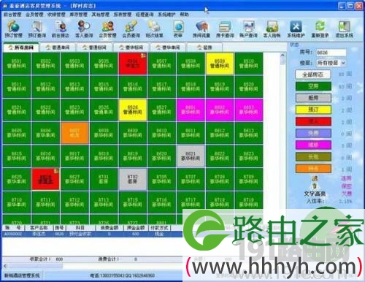The height and width of the screenshot is (282, 365).
Task: Click the 退出系统 door icon
Action: [x=344, y=29]
